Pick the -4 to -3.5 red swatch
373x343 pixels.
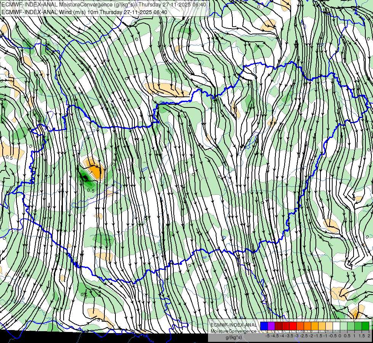pyautogui.click(x=286, y=326)
